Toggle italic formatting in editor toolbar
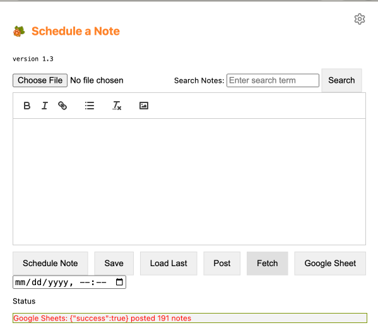378x330 pixels. 45,106
